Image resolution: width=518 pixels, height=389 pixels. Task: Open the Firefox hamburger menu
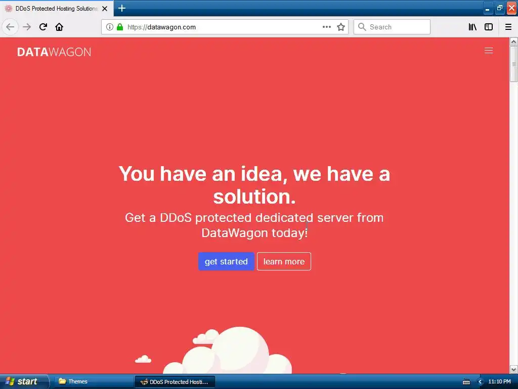click(508, 27)
